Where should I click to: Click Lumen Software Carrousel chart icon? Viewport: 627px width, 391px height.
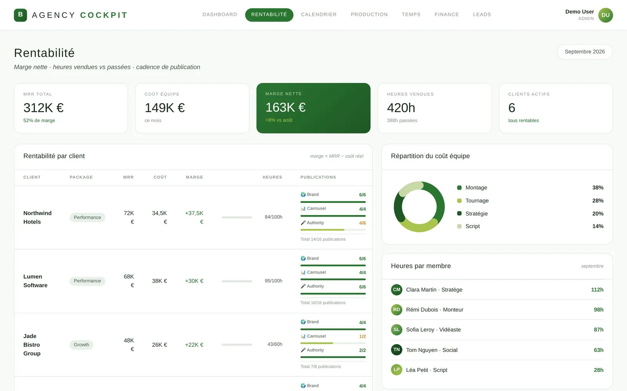(303, 272)
